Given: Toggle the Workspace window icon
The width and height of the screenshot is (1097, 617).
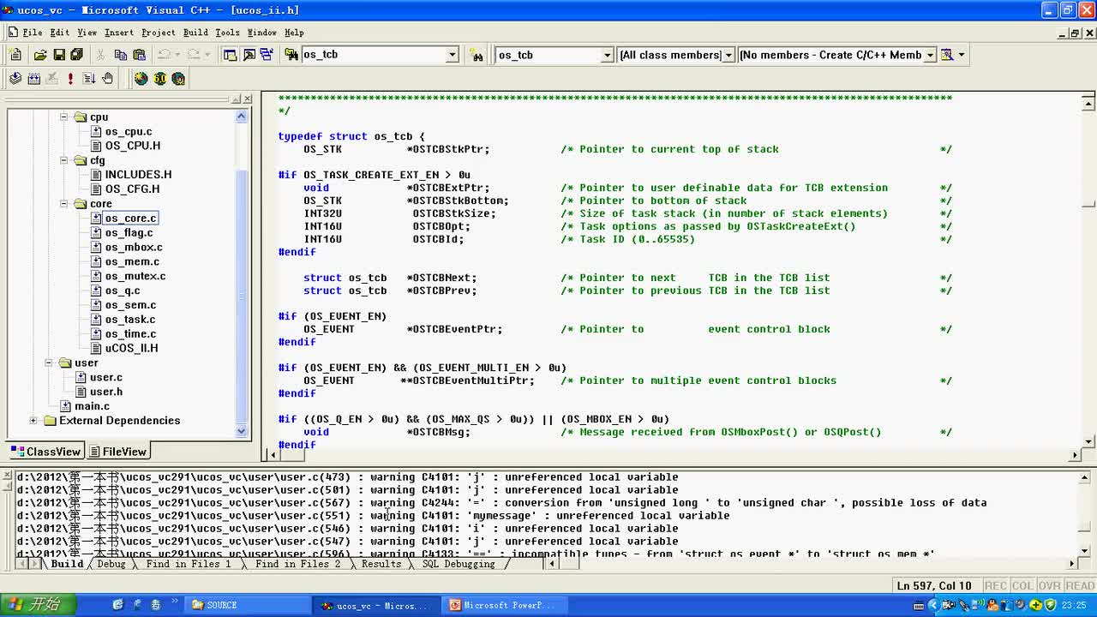Looking at the screenshot, I should [230, 55].
